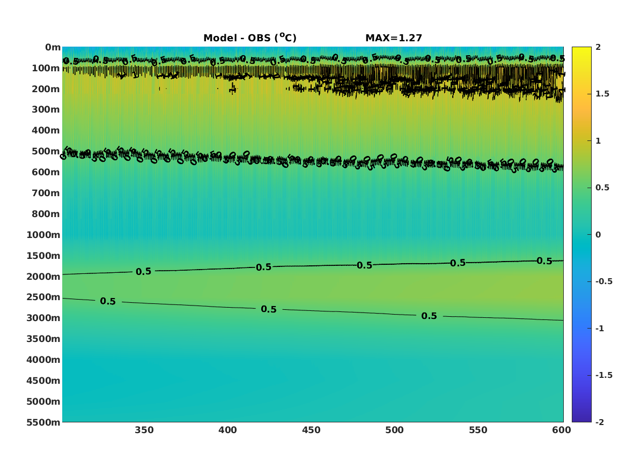Image resolution: width=626 pixels, height=469 pixels.
Task: Click the "200m" depth tick label
Action: 46,89
